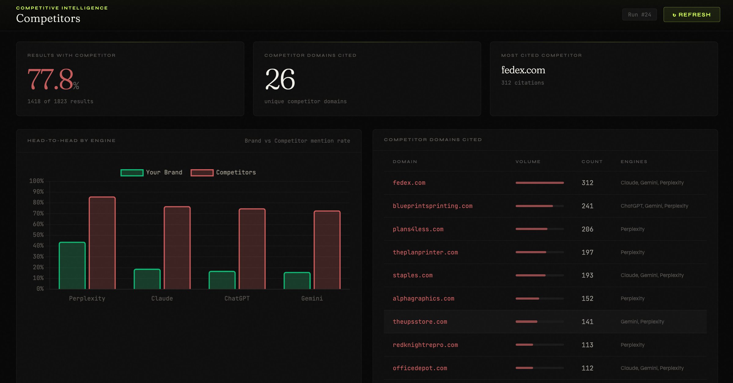Click fedex.com in Most Cited Competitor card

point(523,70)
